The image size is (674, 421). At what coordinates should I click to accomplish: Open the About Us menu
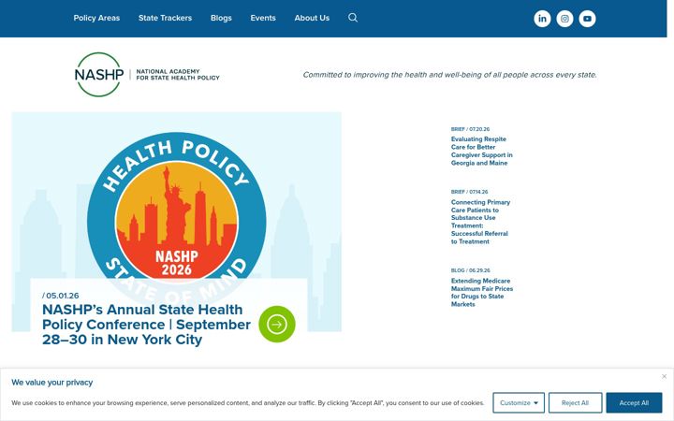pos(312,18)
